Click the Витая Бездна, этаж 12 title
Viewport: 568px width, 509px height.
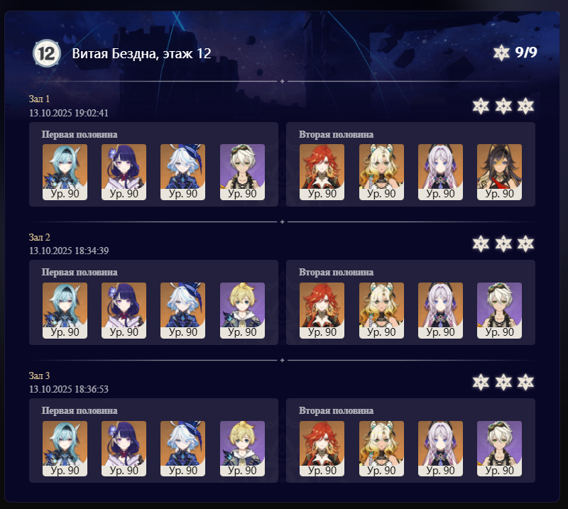click(141, 54)
